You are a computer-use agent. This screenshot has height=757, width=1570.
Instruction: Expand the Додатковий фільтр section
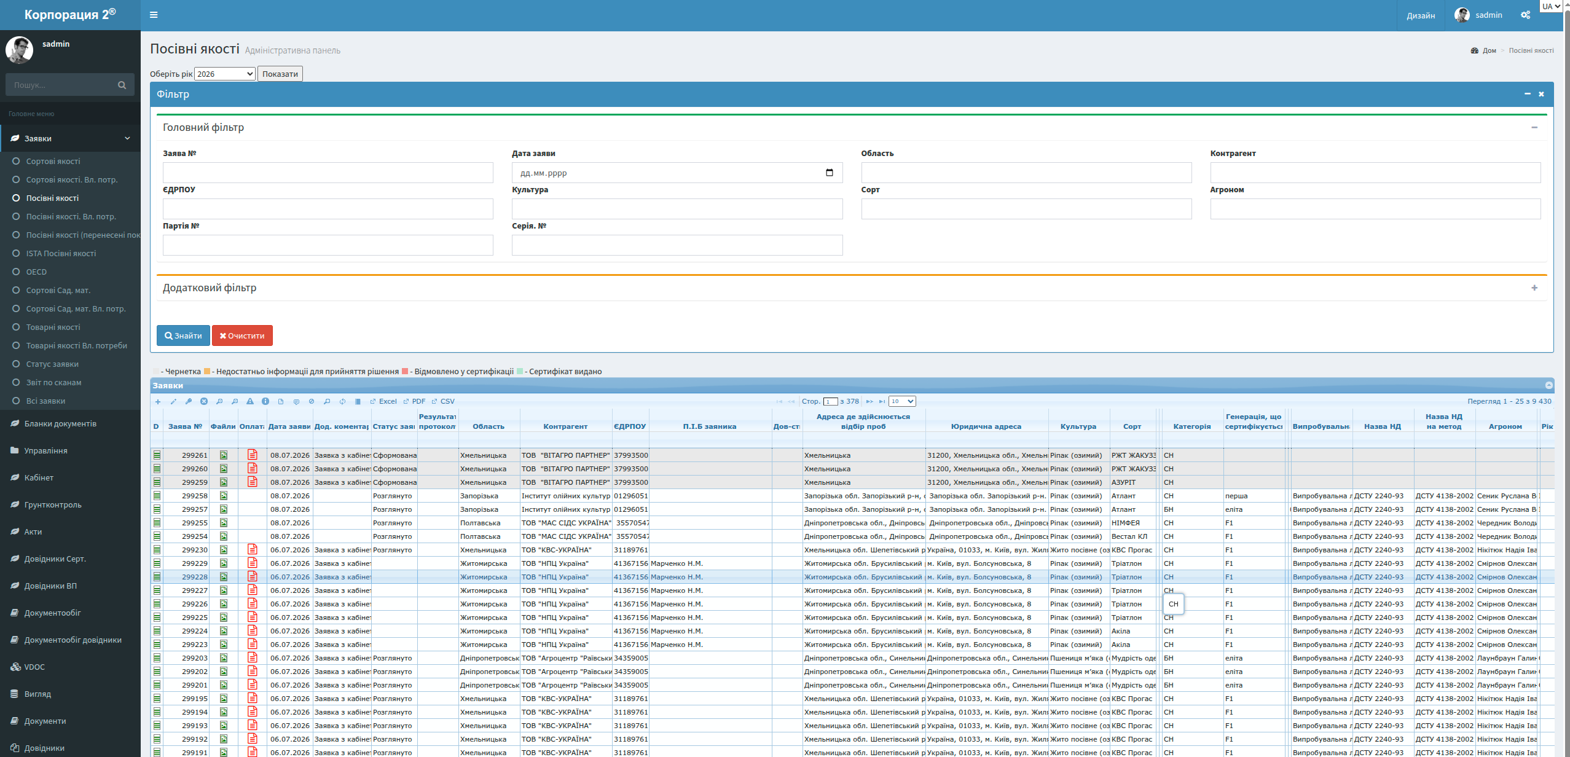click(1534, 288)
